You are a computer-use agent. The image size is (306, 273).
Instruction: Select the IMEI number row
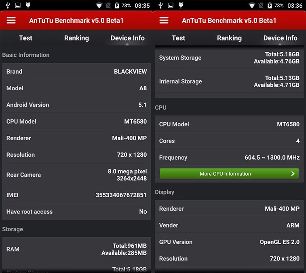pyautogui.click(x=76, y=195)
